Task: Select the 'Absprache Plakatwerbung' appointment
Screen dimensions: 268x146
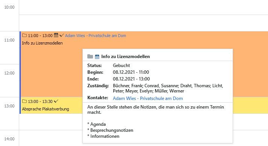Action: (x=46, y=109)
